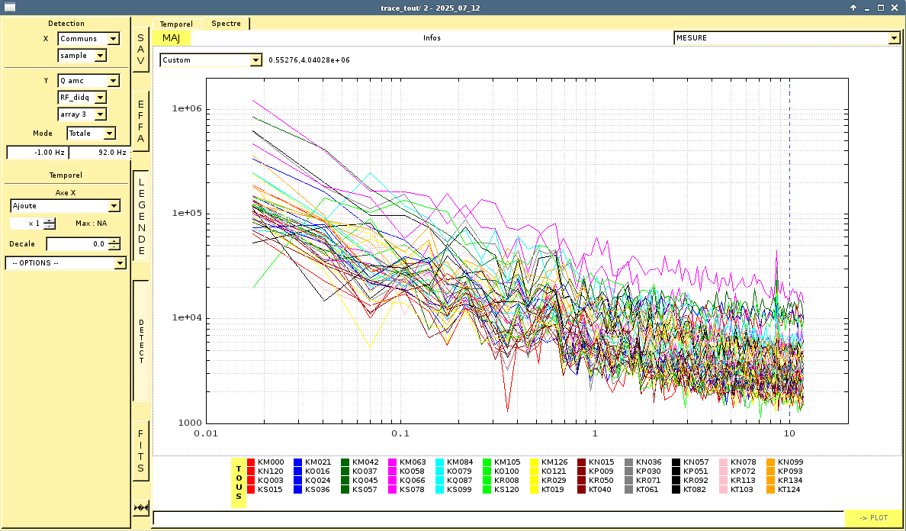Expand the OPTIONS dropdown

click(x=120, y=263)
